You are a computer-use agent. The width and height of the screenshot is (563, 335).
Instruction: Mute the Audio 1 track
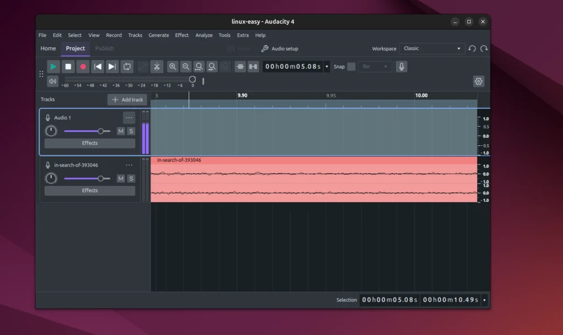[120, 131]
